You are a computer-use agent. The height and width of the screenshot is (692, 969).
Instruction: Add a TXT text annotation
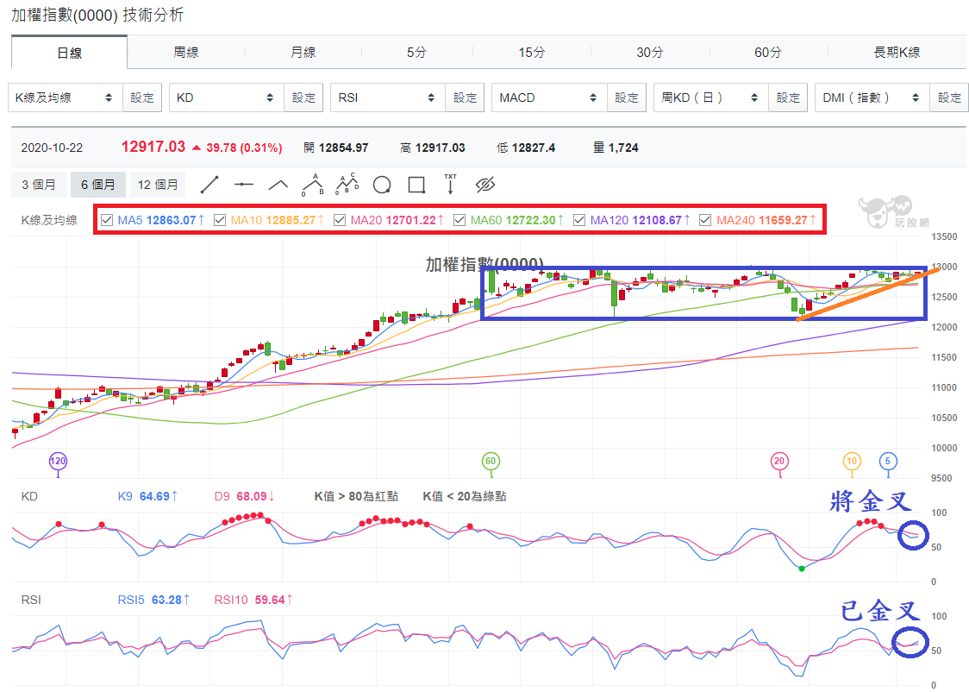coord(451,185)
